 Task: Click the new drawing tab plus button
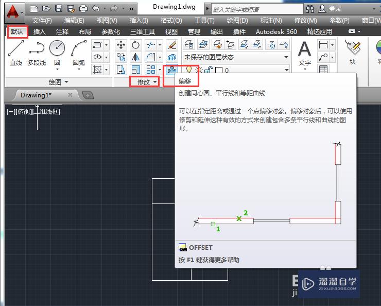[88, 95]
